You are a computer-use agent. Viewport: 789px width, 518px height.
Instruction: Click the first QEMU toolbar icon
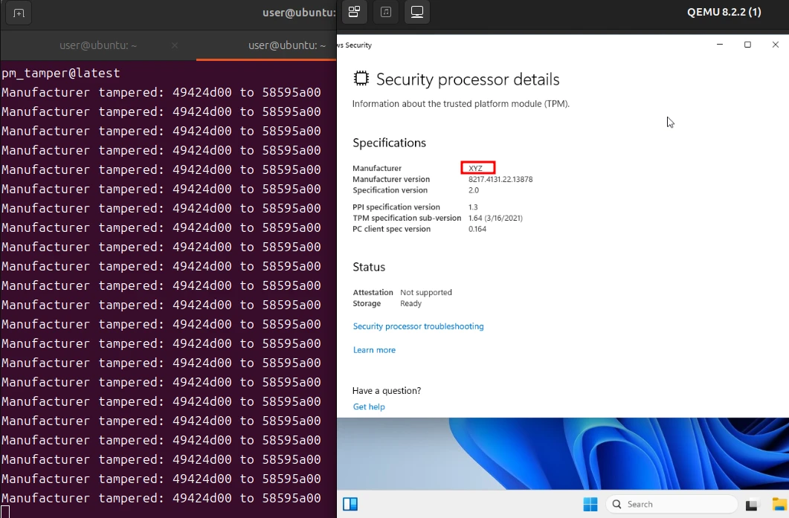point(354,12)
